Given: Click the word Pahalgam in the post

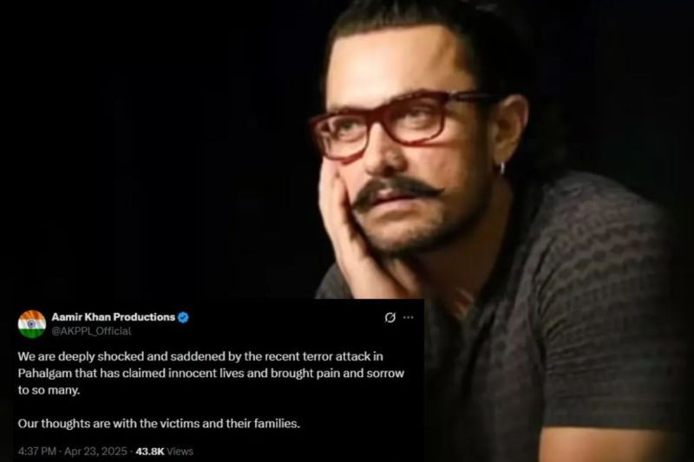Looking at the screenshot, I should click(45, 374).
